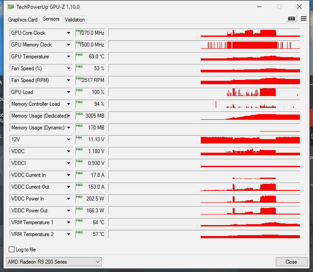Switch to the Graphics Card tab
Image resolution: width=313 pixels, height=272 pixels.
tap(22, 20)
